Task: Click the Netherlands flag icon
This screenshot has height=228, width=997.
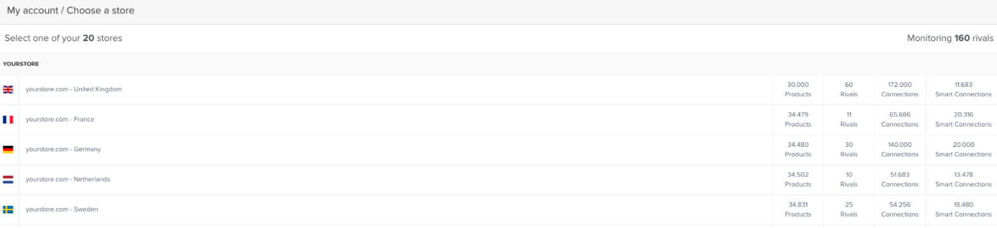Action: pos(8,179)
